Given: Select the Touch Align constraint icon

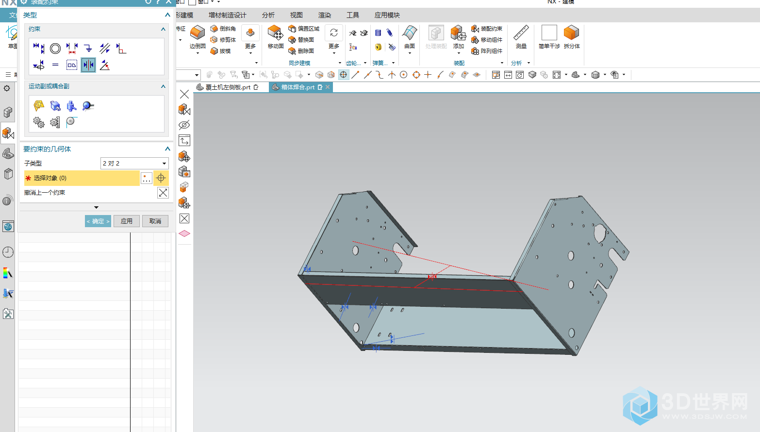Looking at the screenshot, I should [39, 49].
